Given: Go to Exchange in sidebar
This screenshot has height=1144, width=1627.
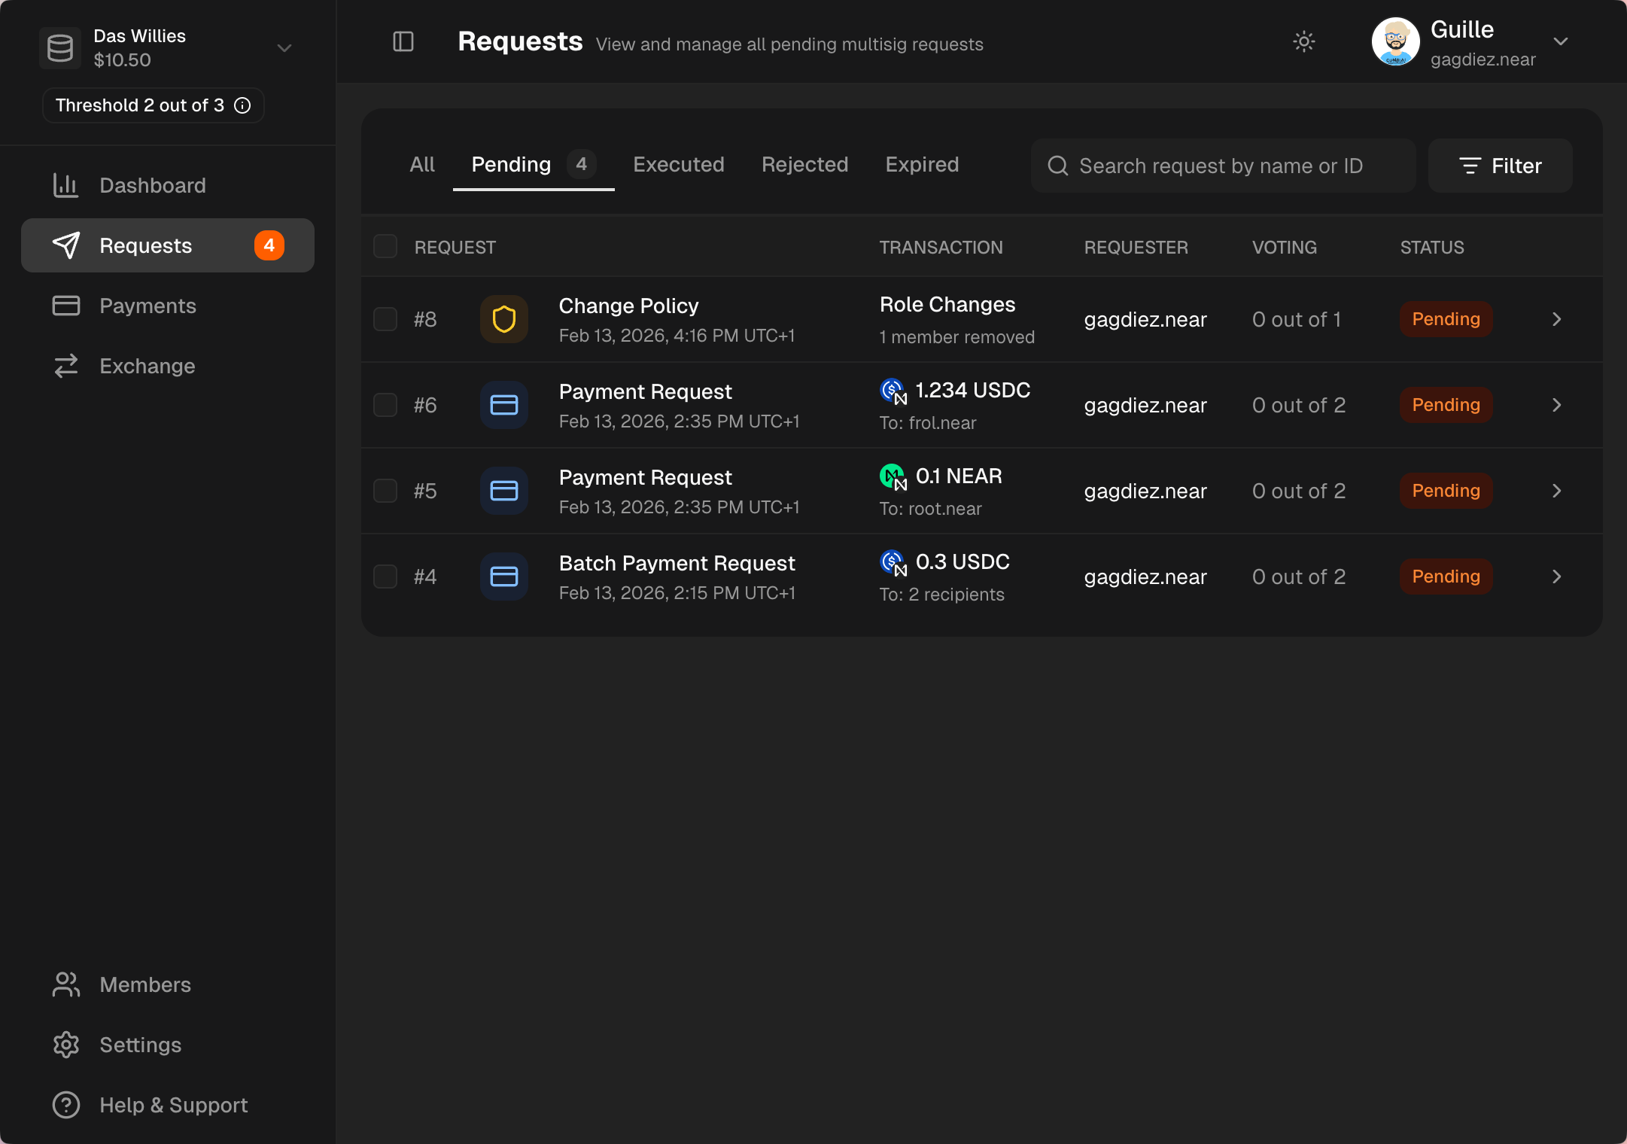Looking at the screenshot, I should [147, 366].
